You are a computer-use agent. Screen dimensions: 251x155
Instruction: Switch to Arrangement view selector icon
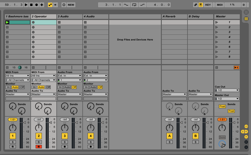246,12
